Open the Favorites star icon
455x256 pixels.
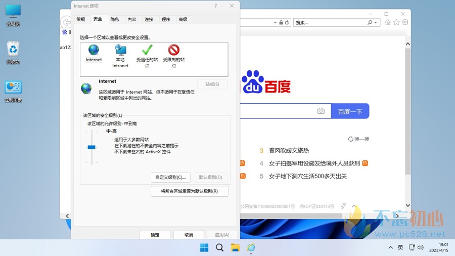pyautogui.click(x=396, y=22)
